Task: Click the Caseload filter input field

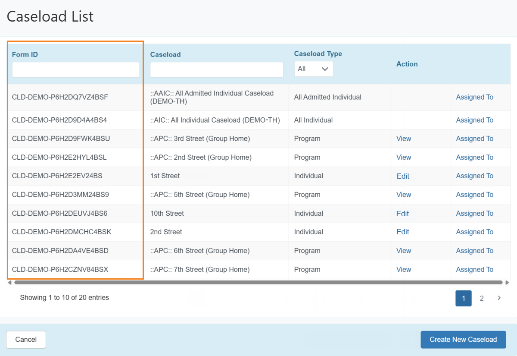Action: coord(217,69)
